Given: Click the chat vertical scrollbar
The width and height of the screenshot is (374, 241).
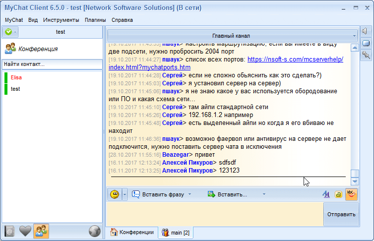Looking at the screenshot, I should (354, 109).
